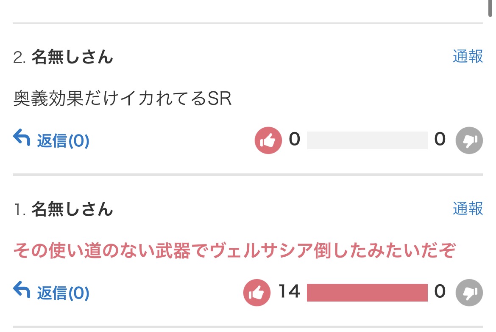Upvote comment 1 using thumbs-up icon
This screenshot has height=332, width=496.
tap(256, 292)
